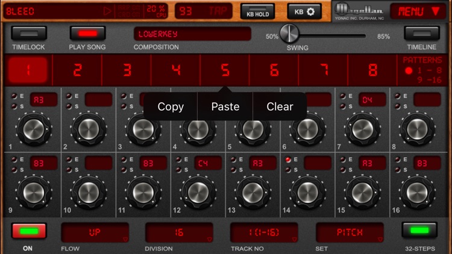
Task: Toggle step 14 lit E LED
Action: click(x=288, y=160)
